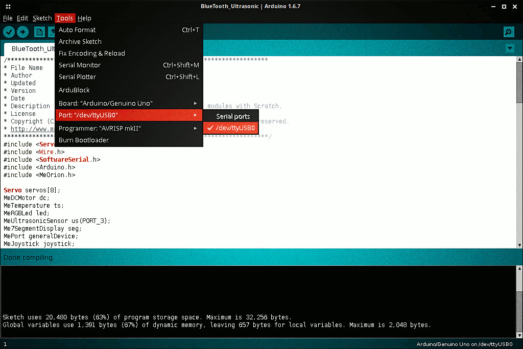Click code line "Me7SegmentDisplay seg;"
523x349 pixels.
pyautogui.click(x=43, y=229)
